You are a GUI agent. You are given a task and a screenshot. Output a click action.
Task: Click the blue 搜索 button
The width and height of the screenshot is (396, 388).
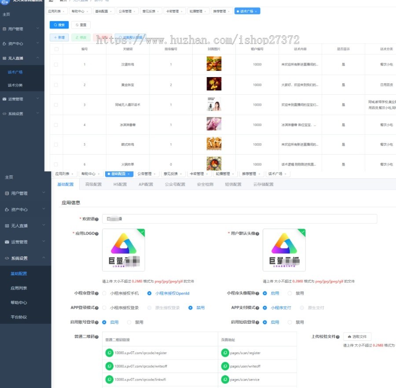(x=59, y=25)
